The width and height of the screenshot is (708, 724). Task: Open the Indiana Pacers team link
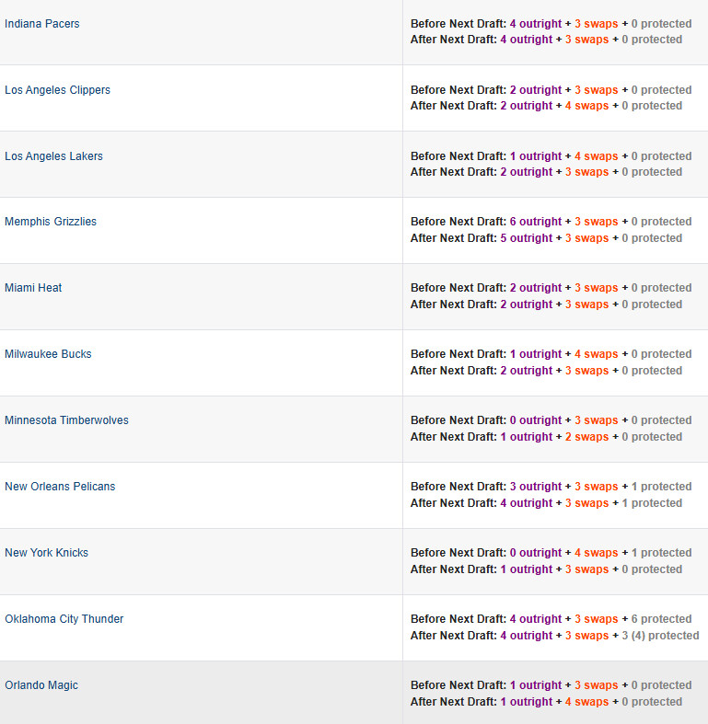tap(42, 24)
